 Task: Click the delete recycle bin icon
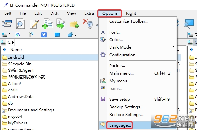88,24
